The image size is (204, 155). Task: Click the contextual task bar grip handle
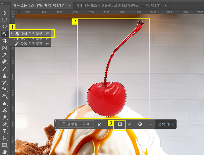pos(56,124)
